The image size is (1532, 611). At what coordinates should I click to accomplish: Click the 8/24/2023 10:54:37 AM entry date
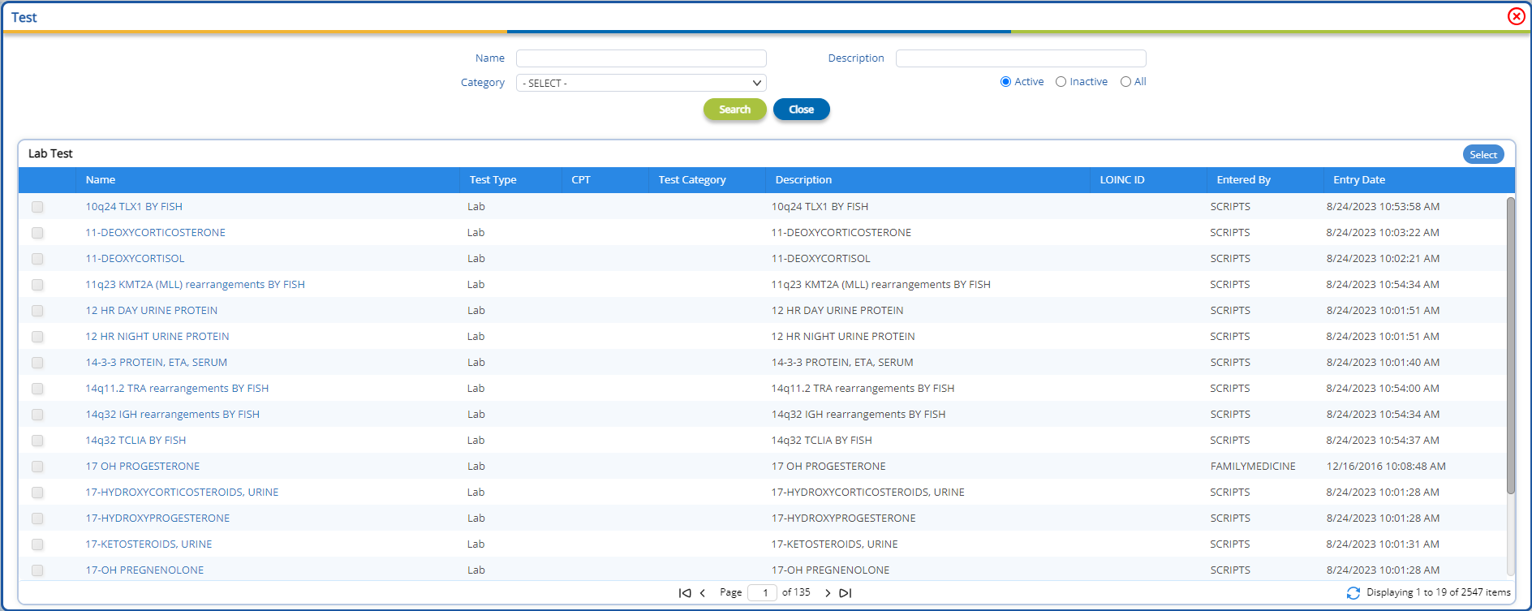point(1383,441)
